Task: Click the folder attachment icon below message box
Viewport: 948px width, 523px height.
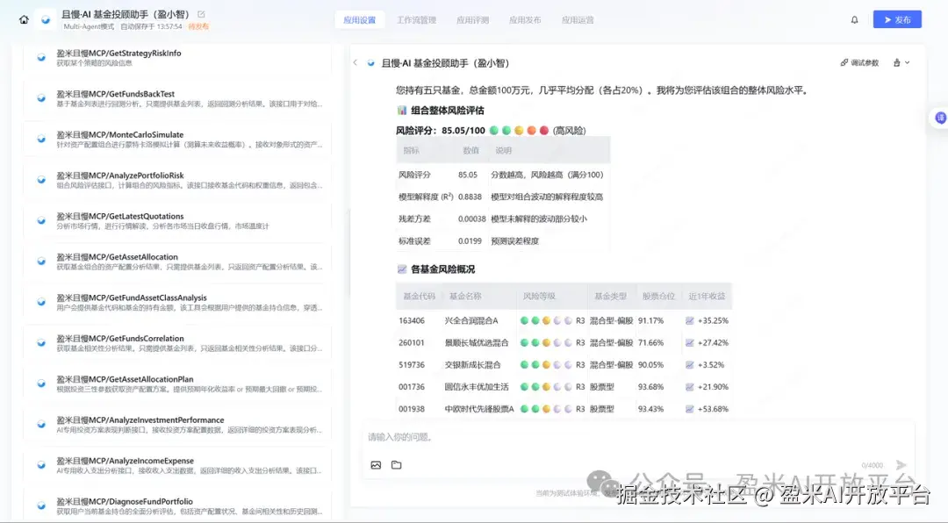Action: (396, 465)
